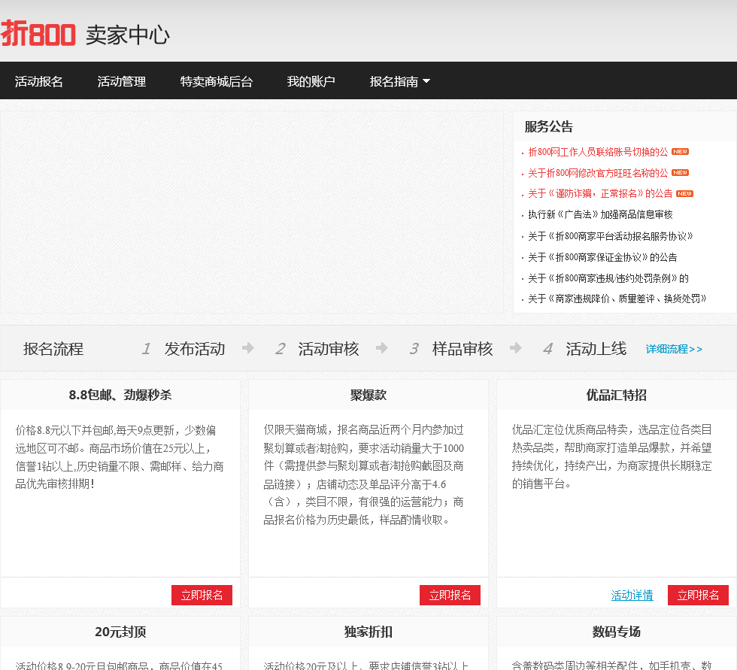Click the 卖家中心 header title
737x670 pixels.
(x=127, y=35)
